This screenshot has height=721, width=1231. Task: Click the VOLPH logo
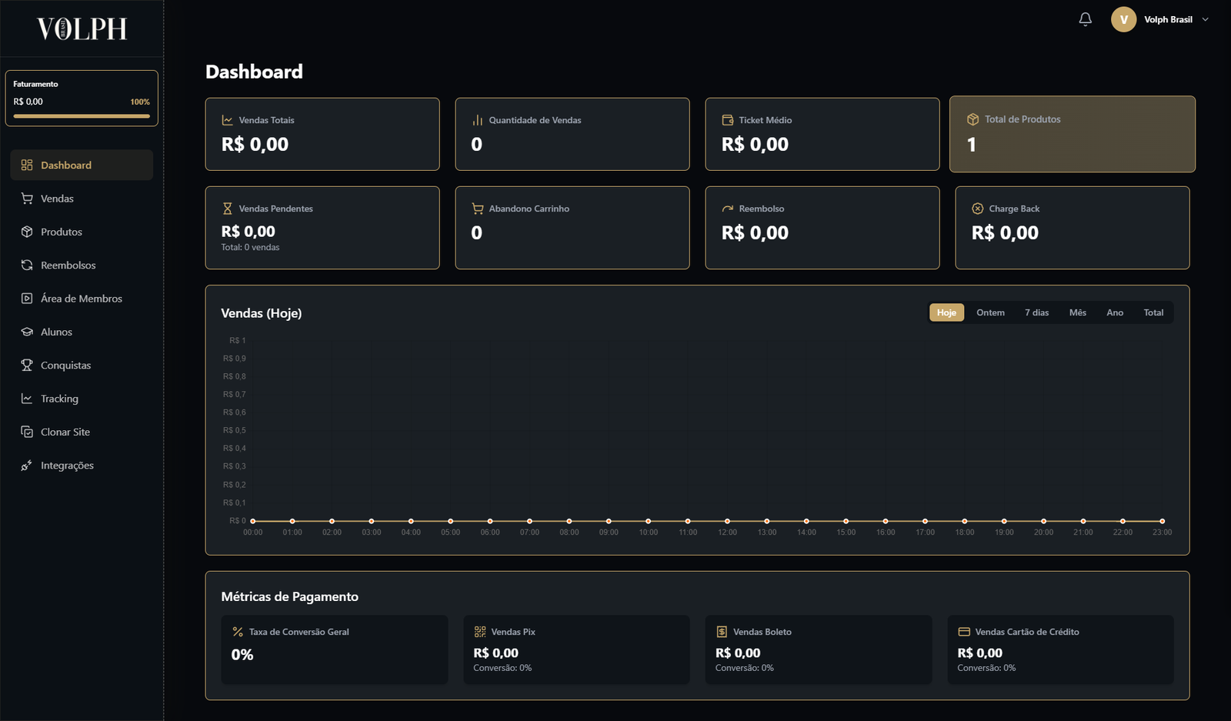[82, 28]
